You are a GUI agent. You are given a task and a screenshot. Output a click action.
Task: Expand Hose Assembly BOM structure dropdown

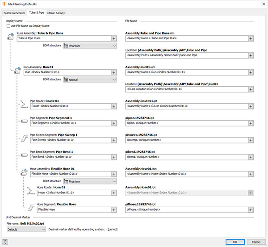click(90, 181)
